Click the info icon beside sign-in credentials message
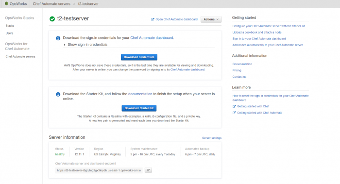340x184 pixels. click(x=58, y=38)
